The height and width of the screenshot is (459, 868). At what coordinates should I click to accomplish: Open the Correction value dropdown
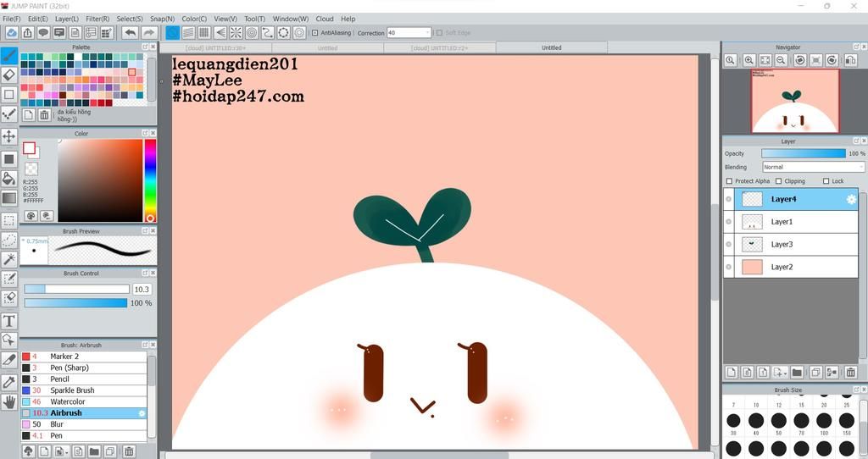pos(427,33)
